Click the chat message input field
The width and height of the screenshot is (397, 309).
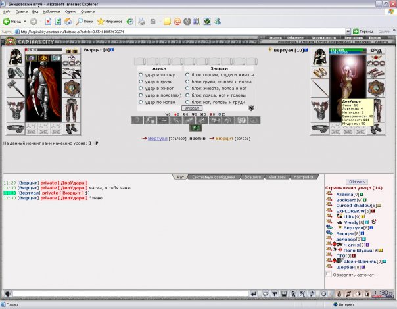coord(131,293)
